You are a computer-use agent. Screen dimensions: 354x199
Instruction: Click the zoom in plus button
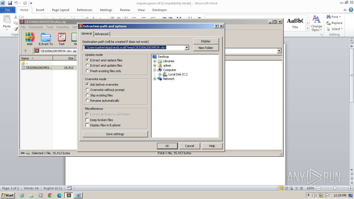point(350,188)
